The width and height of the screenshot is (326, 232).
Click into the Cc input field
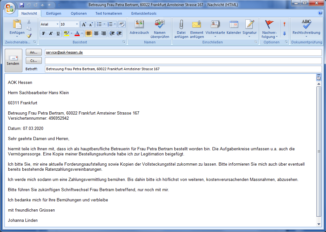point(183,61)
